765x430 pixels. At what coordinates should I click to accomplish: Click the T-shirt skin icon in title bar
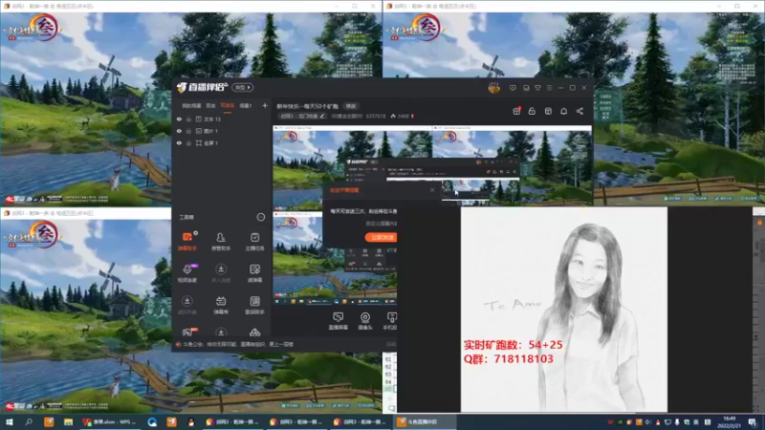click(x=537, y=88)
